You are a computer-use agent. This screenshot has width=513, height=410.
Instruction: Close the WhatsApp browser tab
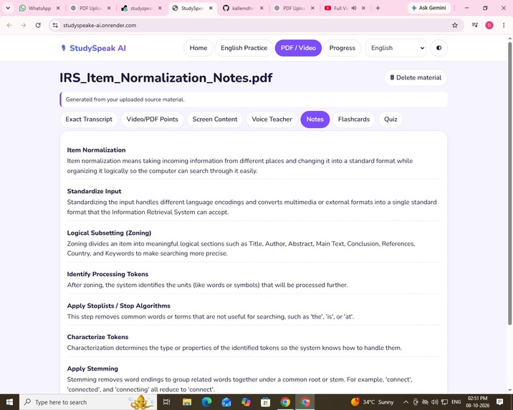[x=58, y=8]
